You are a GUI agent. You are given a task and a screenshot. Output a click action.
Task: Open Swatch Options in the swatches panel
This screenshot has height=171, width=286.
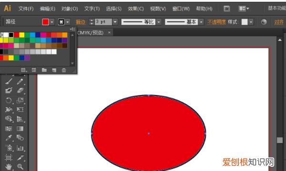[x=34, y=70]
